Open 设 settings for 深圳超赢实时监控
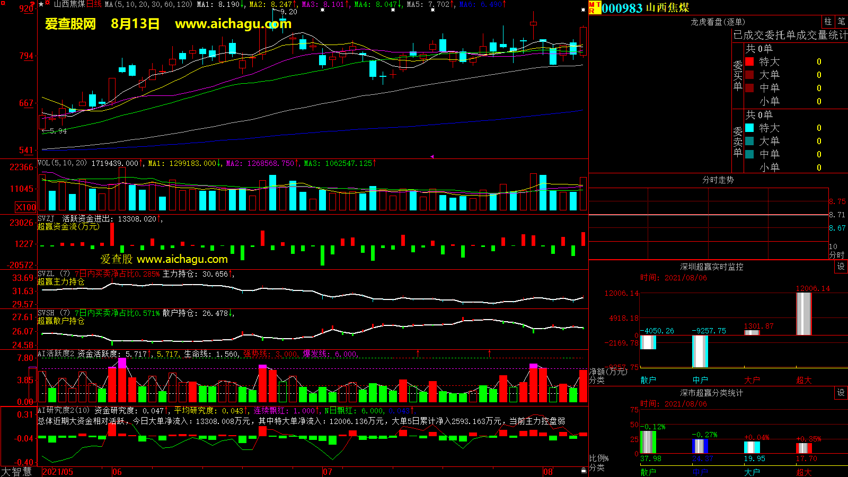 pyautogui.click(x=841, y=267)
